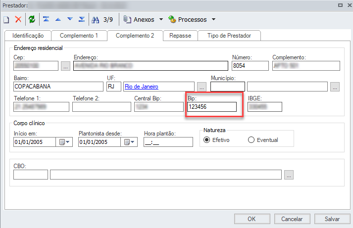Click the new record blank page icon
The image size is (353, 228).
pos(6,20)
